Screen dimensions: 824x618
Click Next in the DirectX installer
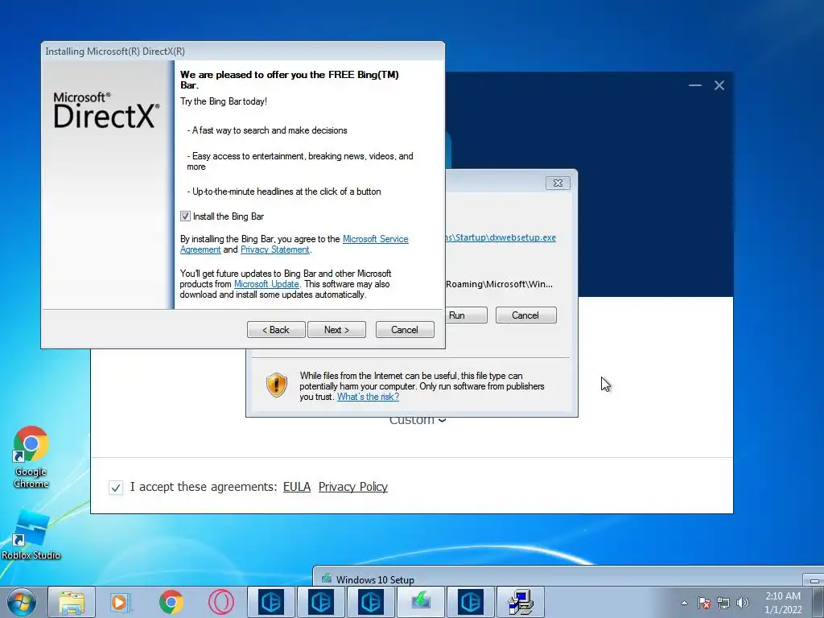coord(336,329)
